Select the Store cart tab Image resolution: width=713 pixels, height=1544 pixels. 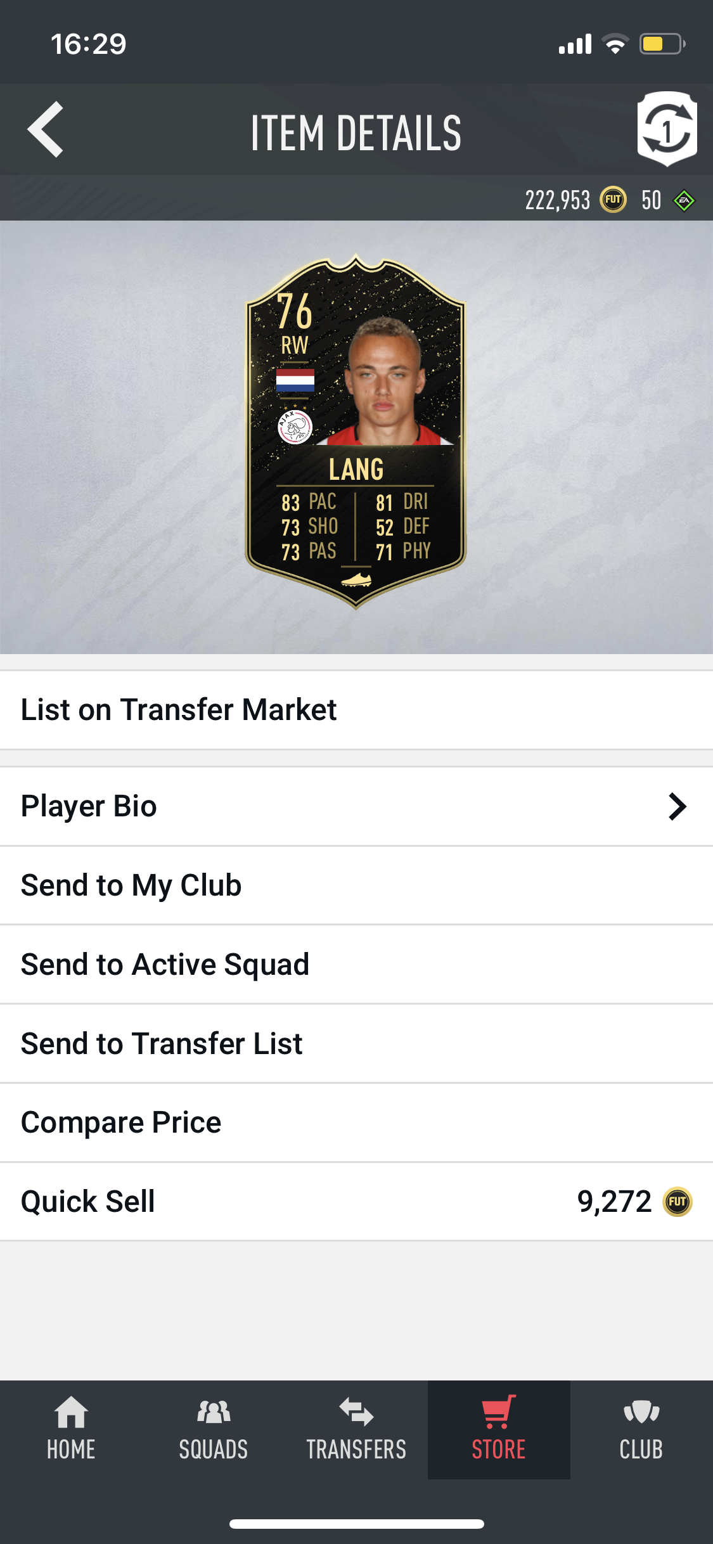[x=499, y=1430]
